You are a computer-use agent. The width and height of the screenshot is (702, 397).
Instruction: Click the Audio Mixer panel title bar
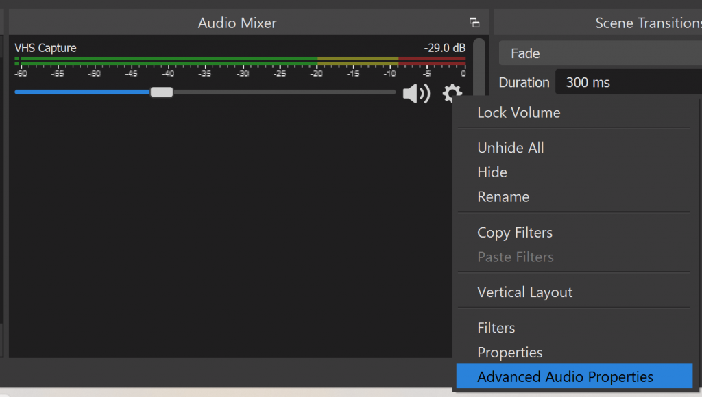237,23
